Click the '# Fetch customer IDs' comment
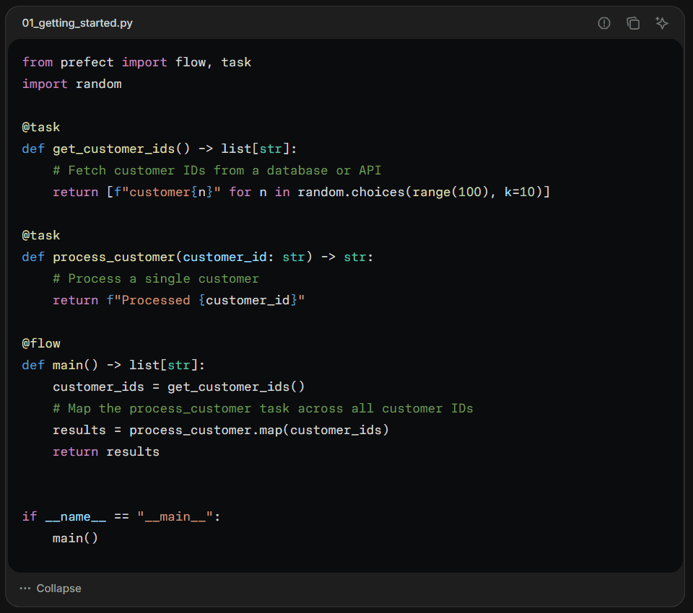The width and height of the screenshot is (693, 613). click(217, 170)
